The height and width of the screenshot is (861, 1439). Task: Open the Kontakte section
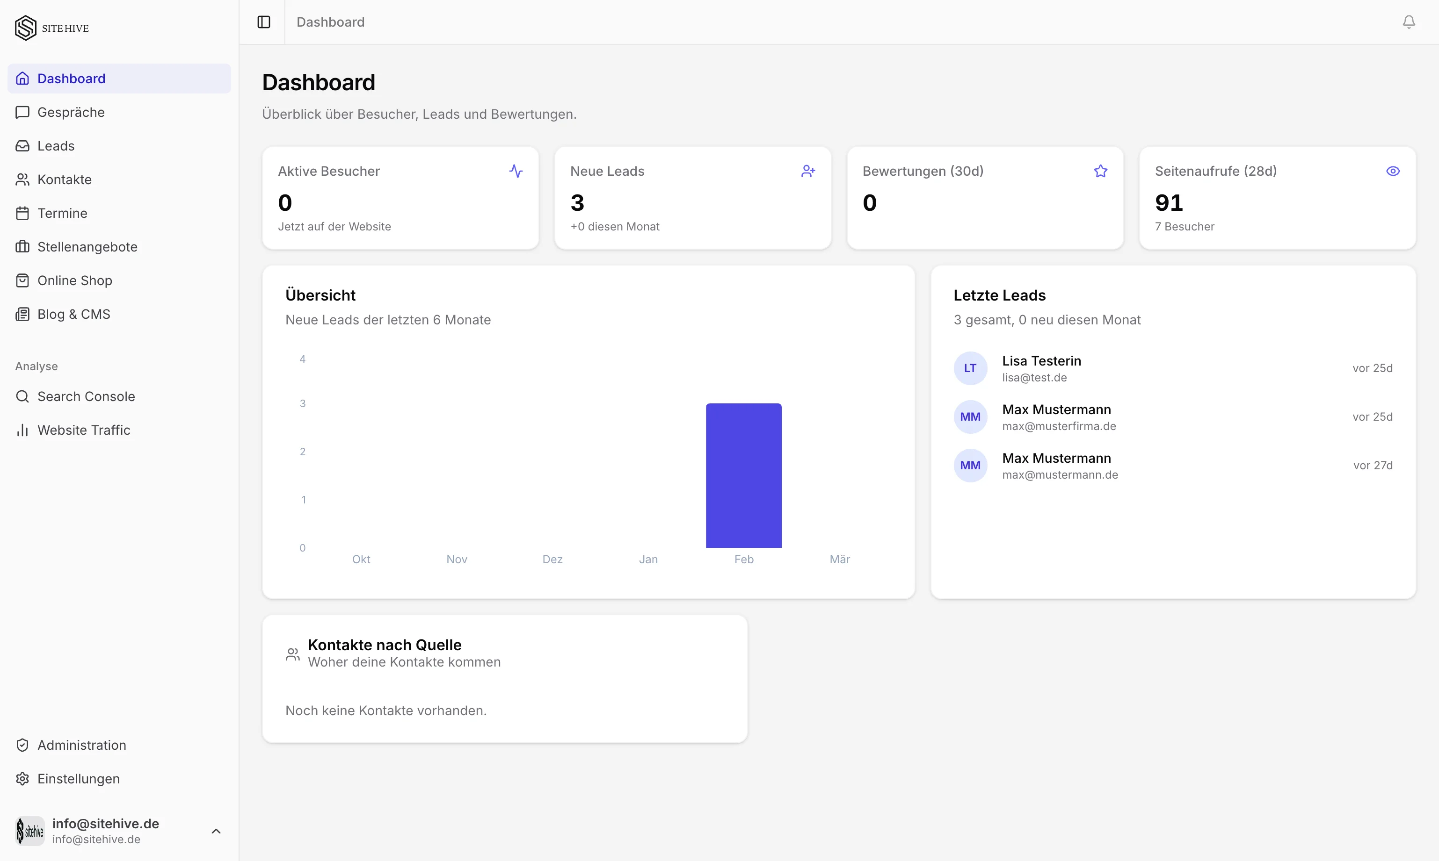64,179
